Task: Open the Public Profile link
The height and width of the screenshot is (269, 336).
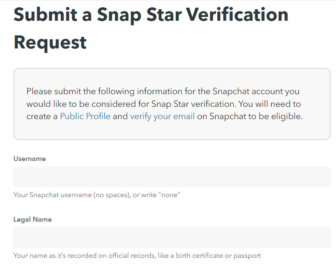Action: point(85,116)
